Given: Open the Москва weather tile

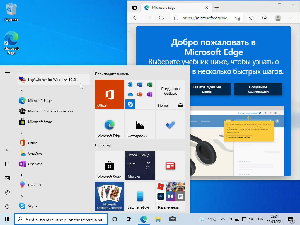Looking at the screenshot, I should [140, 166].
